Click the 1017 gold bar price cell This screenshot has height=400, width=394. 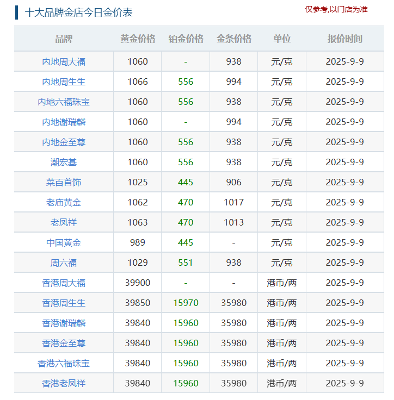click(x=233, y=203)
